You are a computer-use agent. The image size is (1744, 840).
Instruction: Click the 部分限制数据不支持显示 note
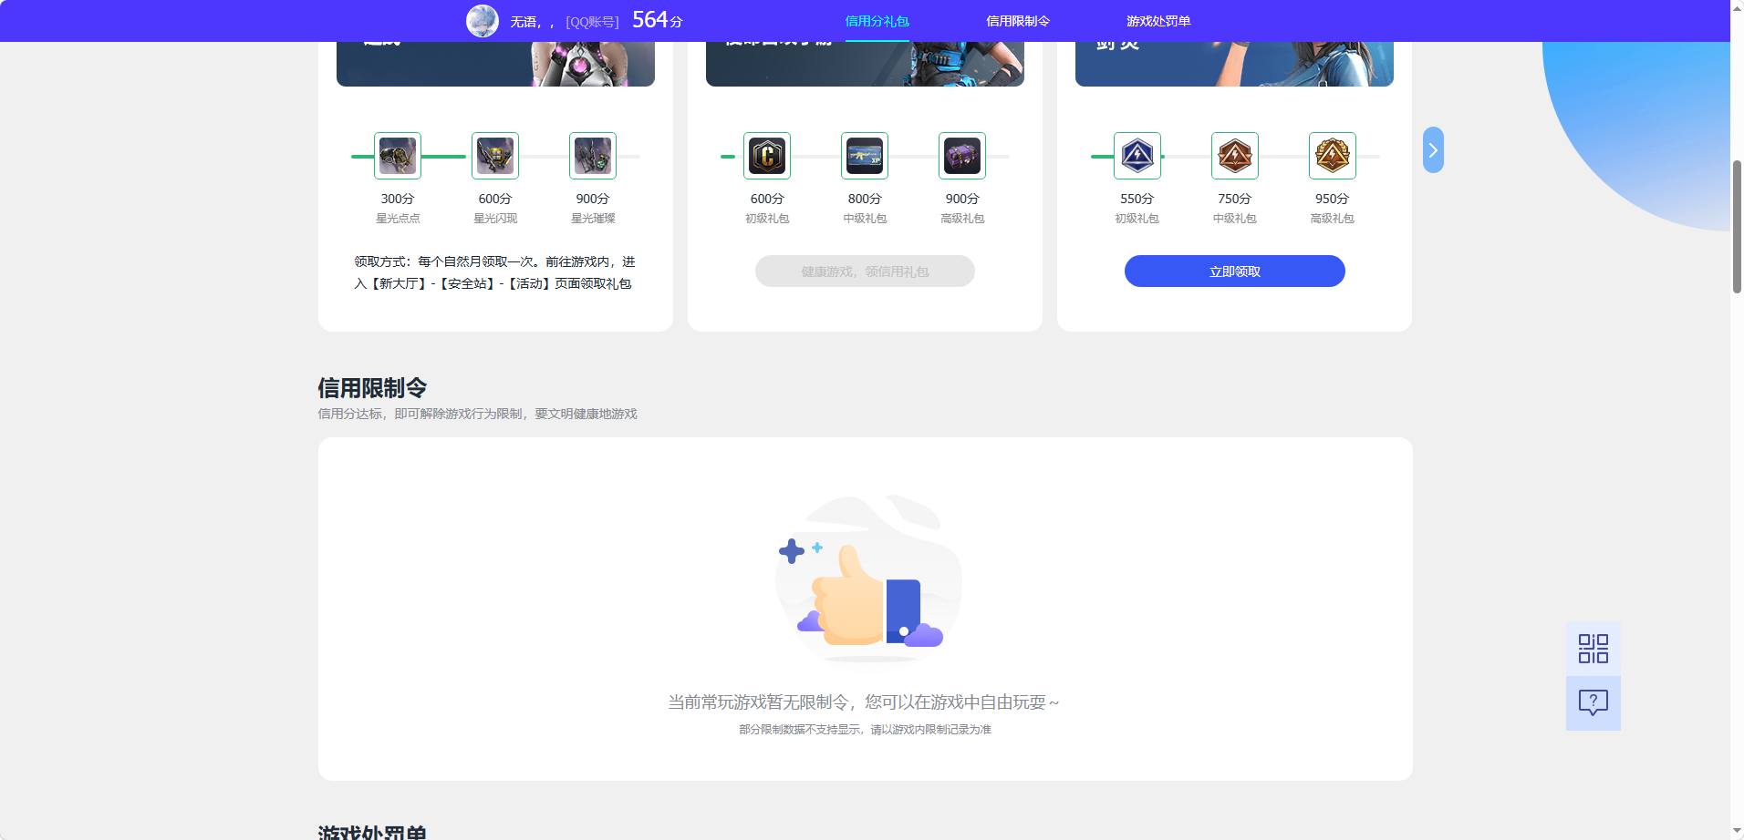[865, 730]
